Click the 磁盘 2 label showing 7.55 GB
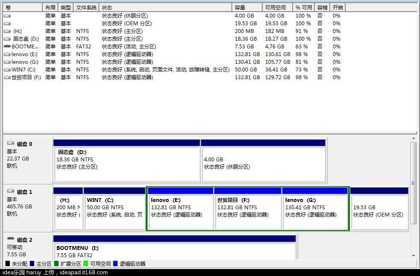This screenshot has height=276, width=420. click(28, 246)
